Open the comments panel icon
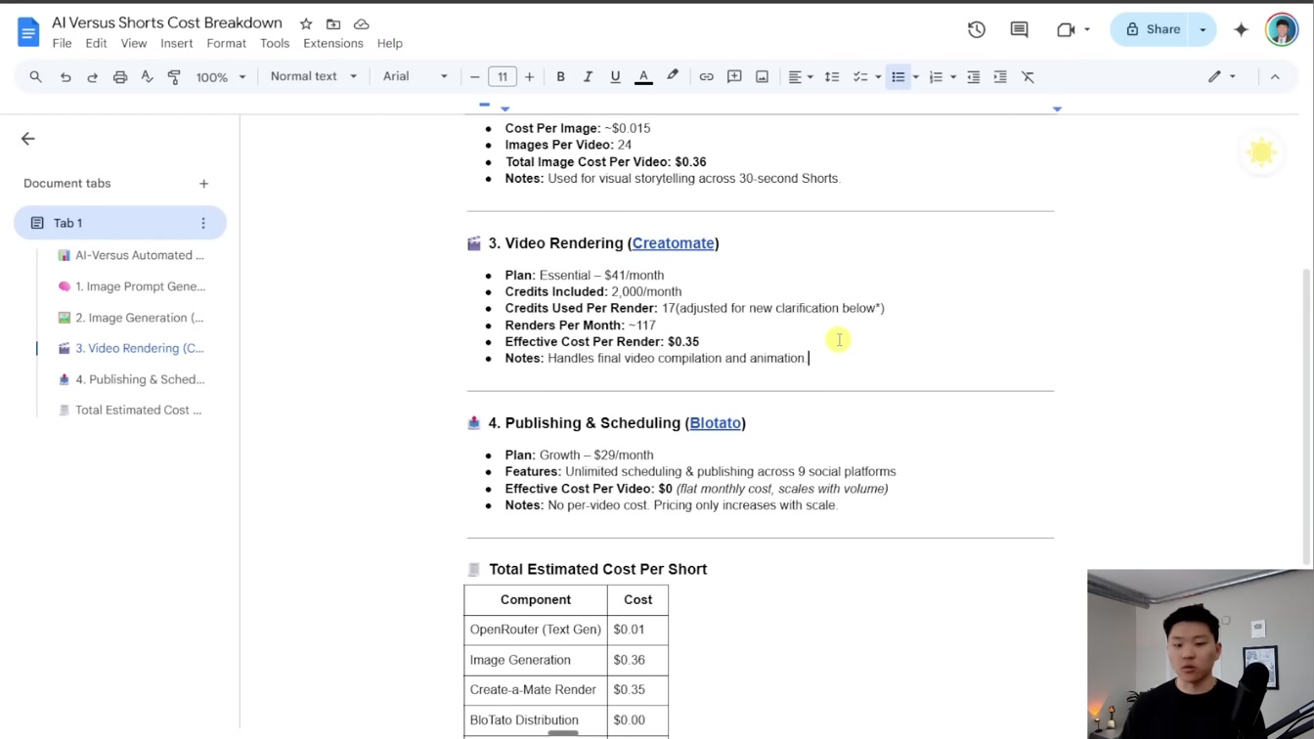Viewport: 1314px width, 739px height. 1019,29
